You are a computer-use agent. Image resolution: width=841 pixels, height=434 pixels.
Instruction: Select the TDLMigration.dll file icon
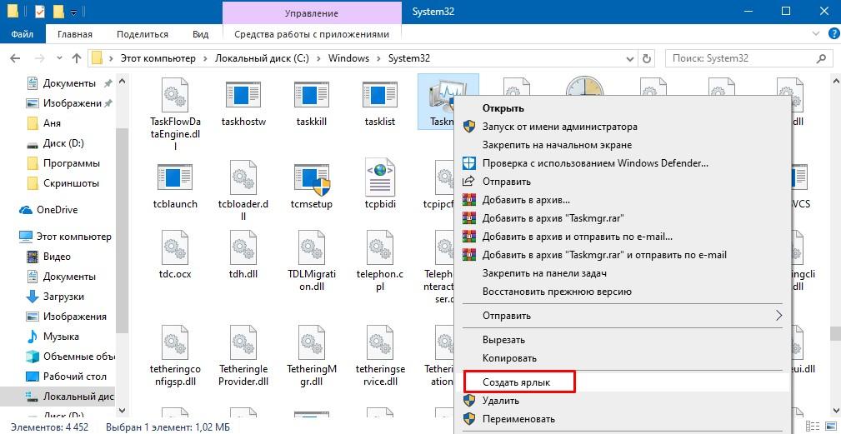[x=312, y=248]
